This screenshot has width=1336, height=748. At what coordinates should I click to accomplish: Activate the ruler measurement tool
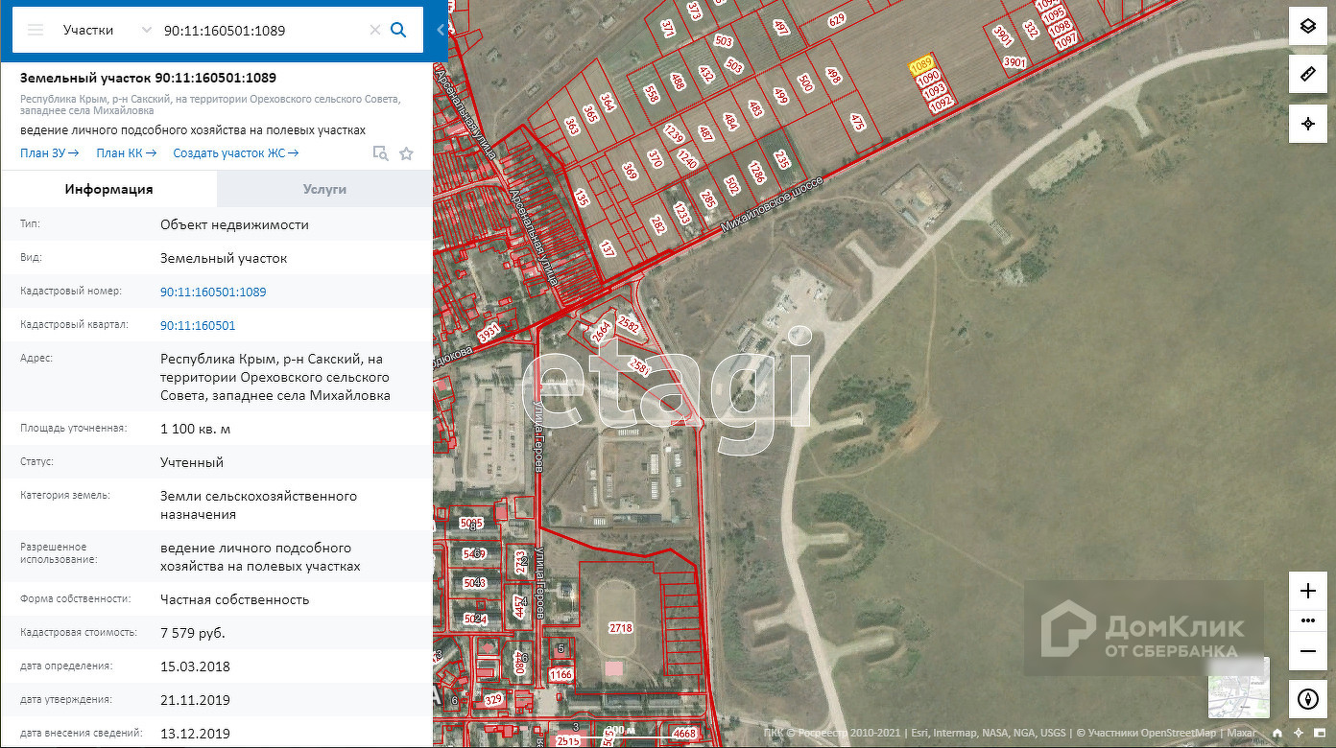[x=1307, y=75]
